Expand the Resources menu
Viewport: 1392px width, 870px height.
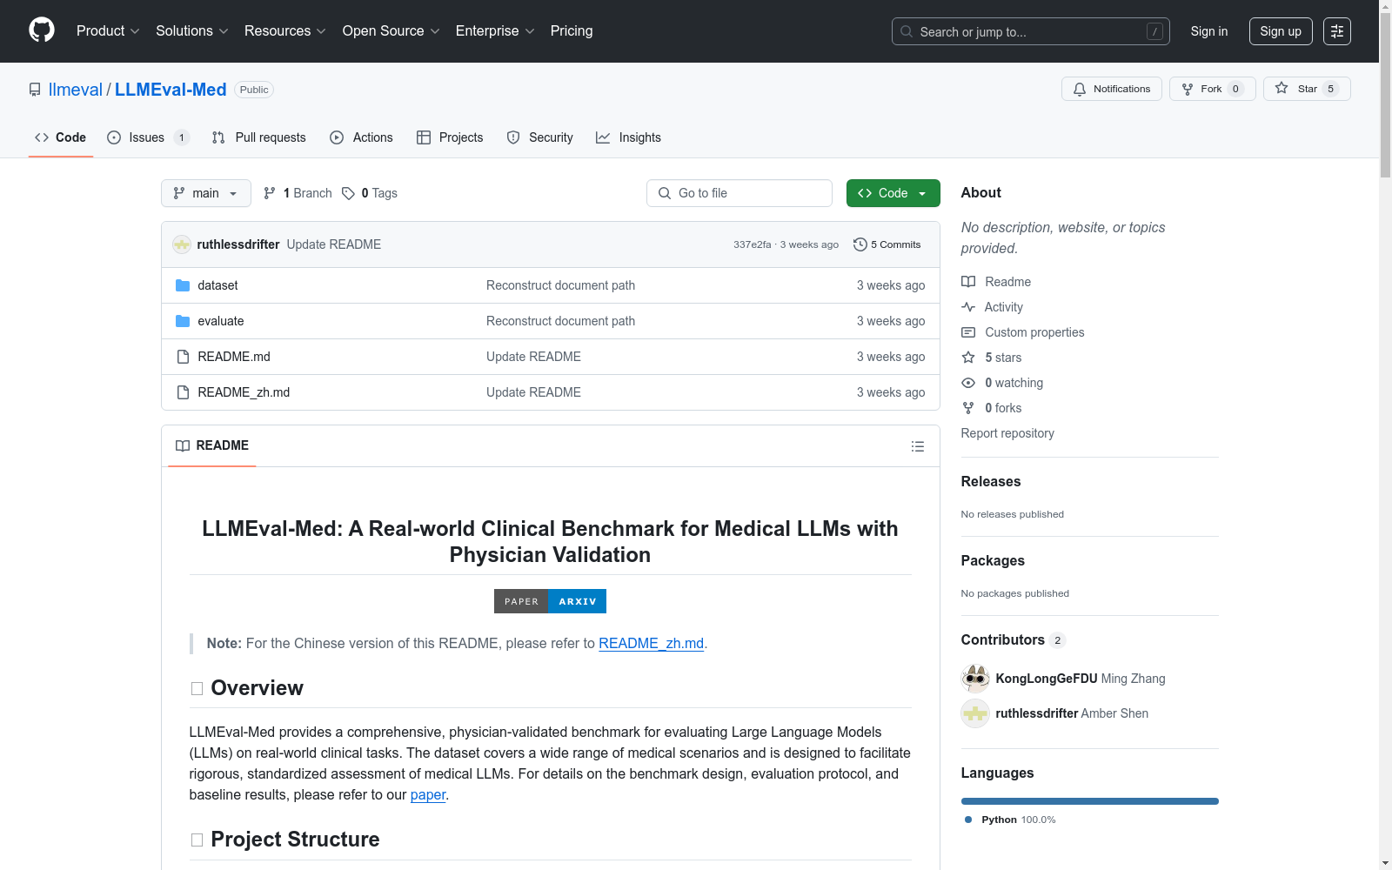coord(285,31)
